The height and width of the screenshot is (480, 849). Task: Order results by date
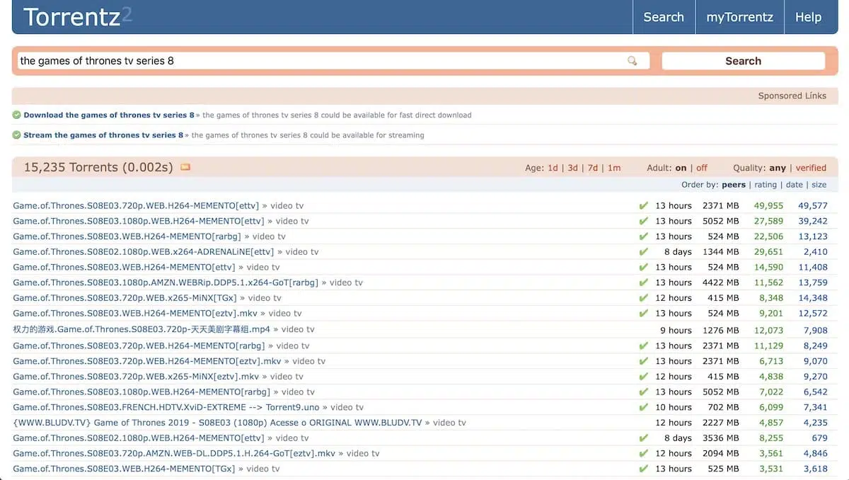[x=795, y=185]
